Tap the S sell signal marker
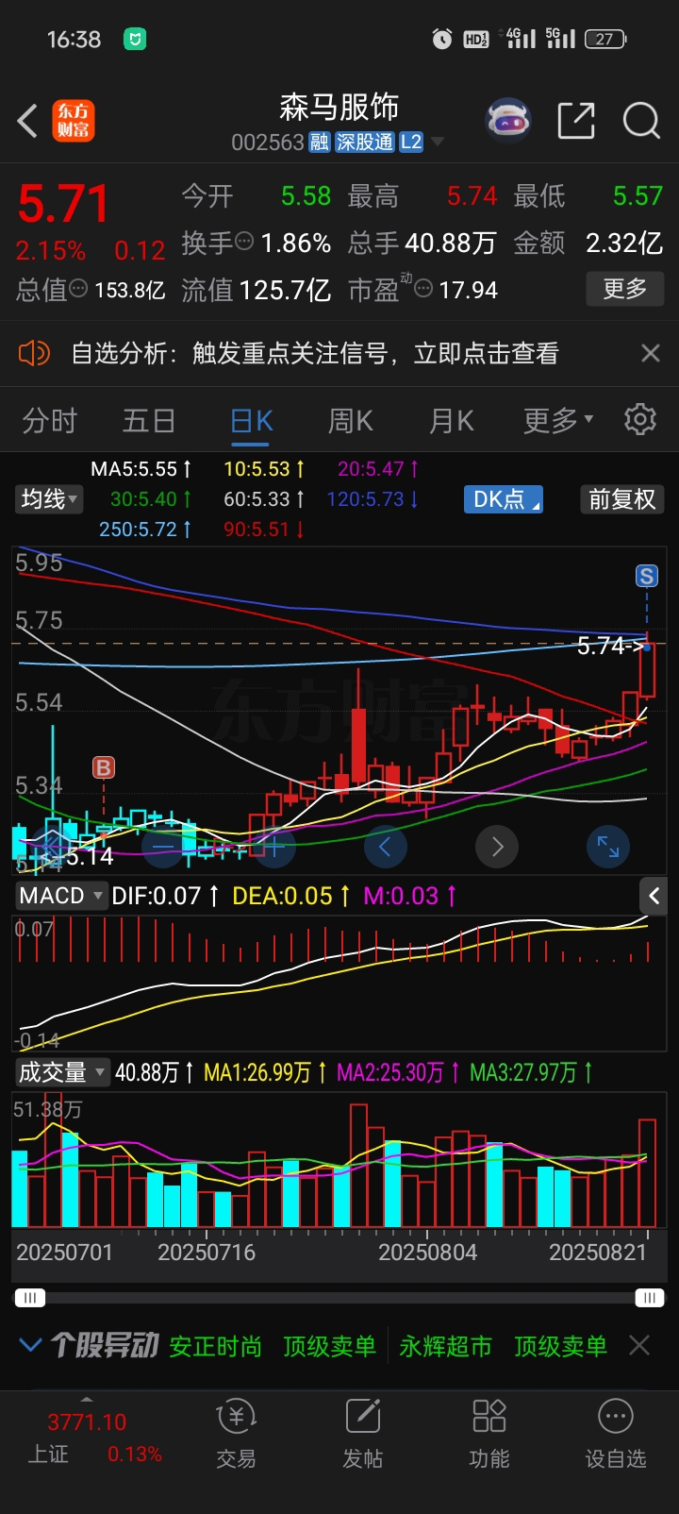The height and width of the screenshot is (1514, 679). [647, 576]
